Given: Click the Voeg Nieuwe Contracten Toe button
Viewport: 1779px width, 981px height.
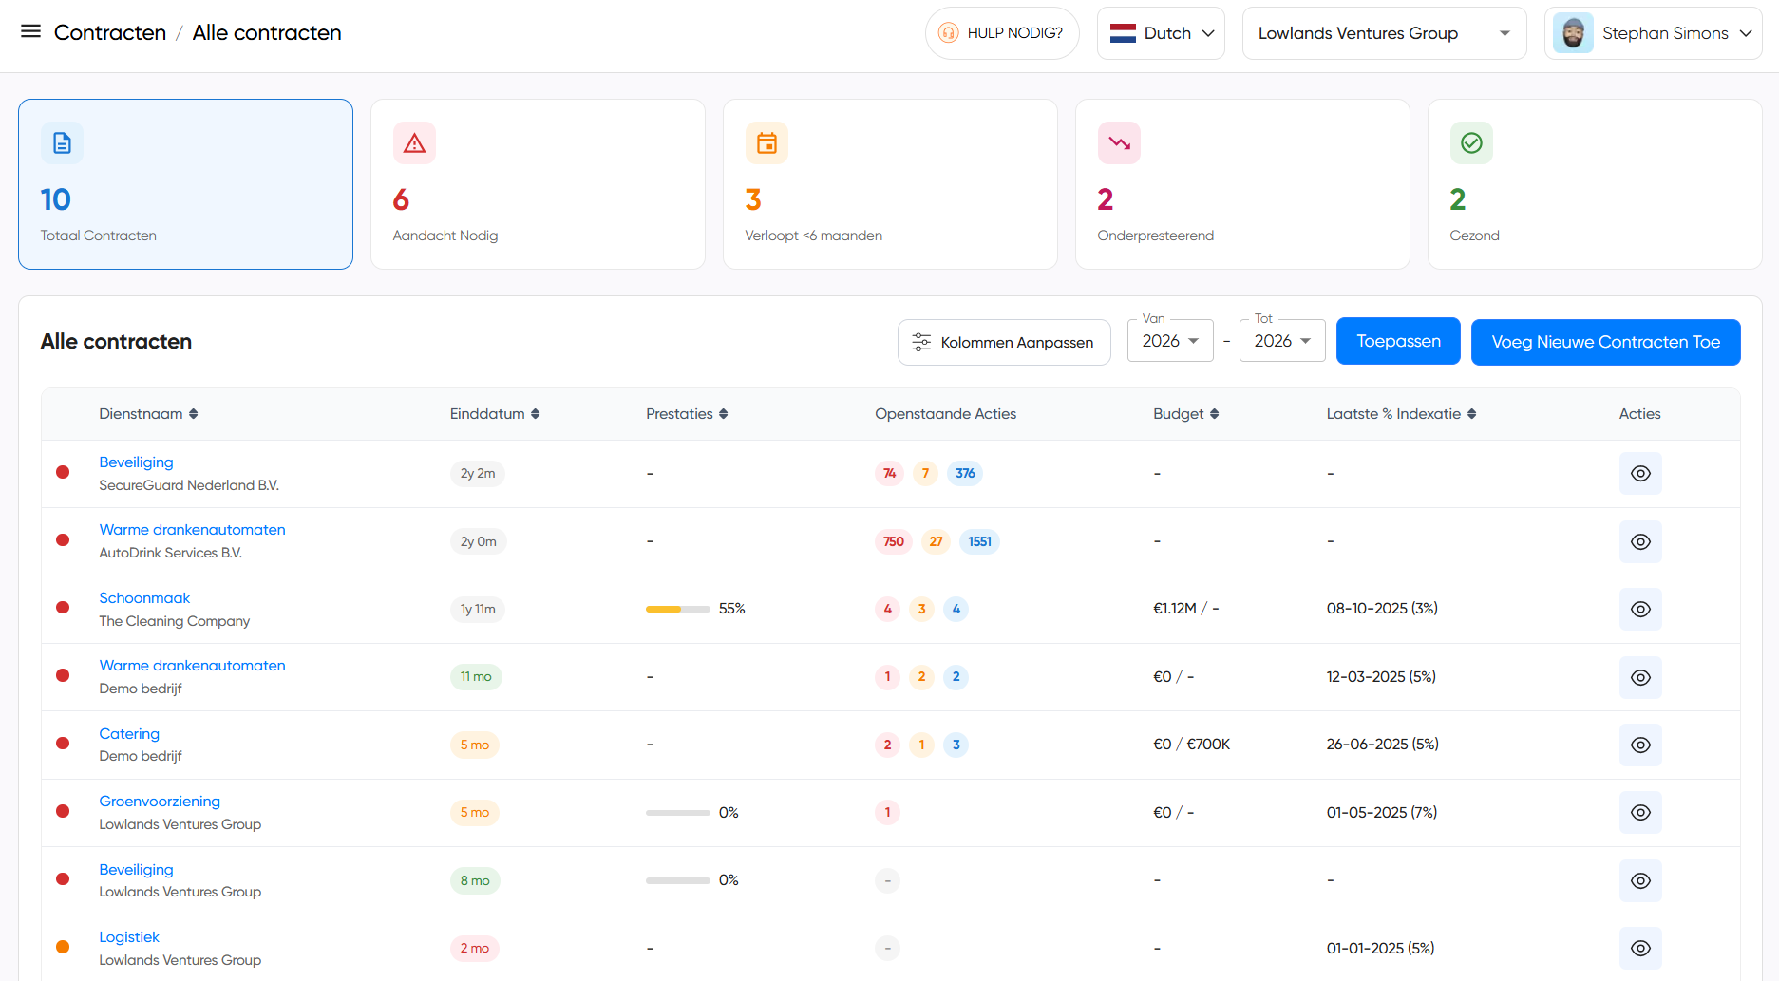Looking at the screenshot, I should [1605, 342].
